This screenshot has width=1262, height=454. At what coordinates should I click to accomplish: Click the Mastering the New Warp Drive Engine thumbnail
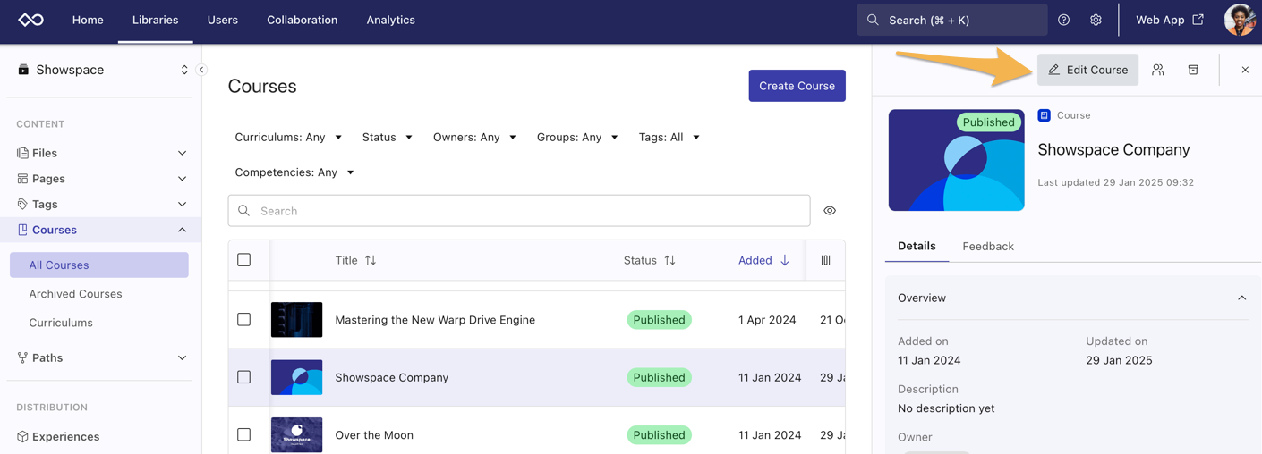[296, 319]
